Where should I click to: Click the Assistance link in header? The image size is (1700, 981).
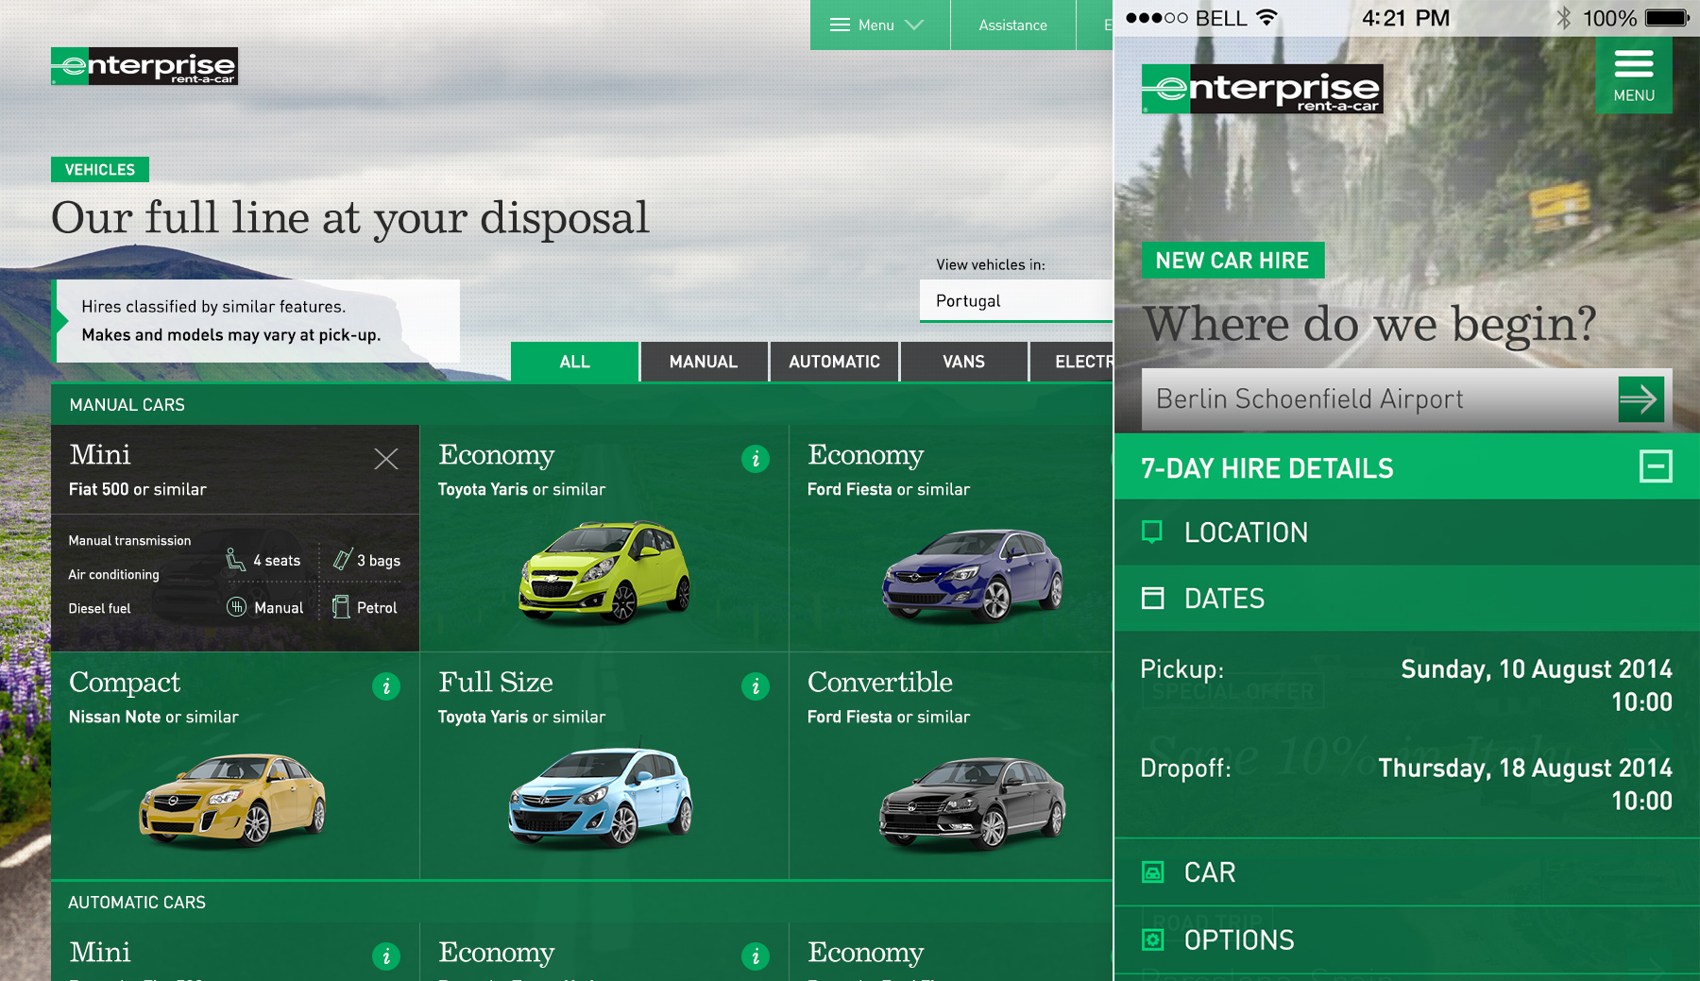click(1012, 25)
